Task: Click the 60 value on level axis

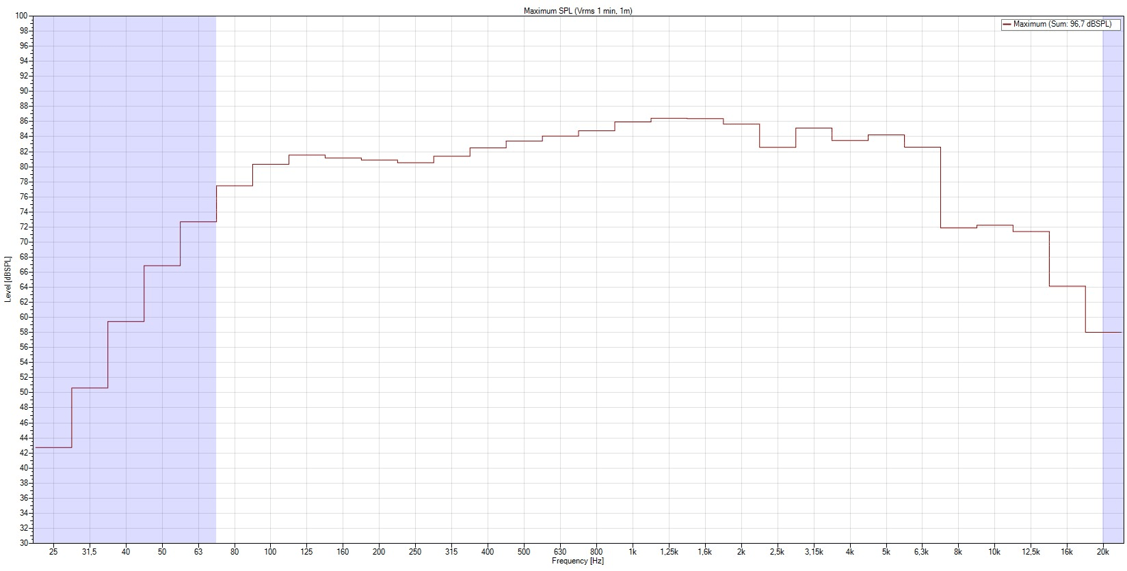Action: [x=24, y=317]
